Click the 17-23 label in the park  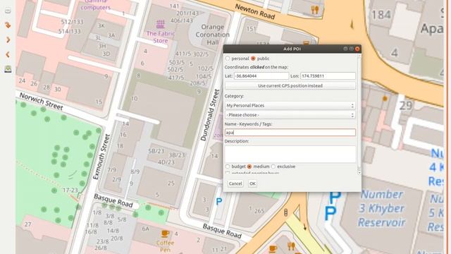(70, 190)
